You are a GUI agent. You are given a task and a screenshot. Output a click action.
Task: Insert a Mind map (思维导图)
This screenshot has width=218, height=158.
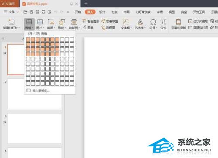109,21
